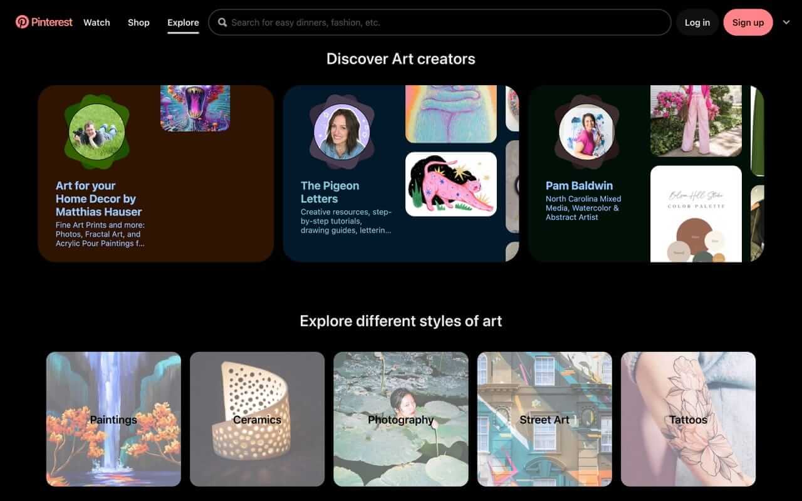Open the Paintings style card

tap(113, 419)
